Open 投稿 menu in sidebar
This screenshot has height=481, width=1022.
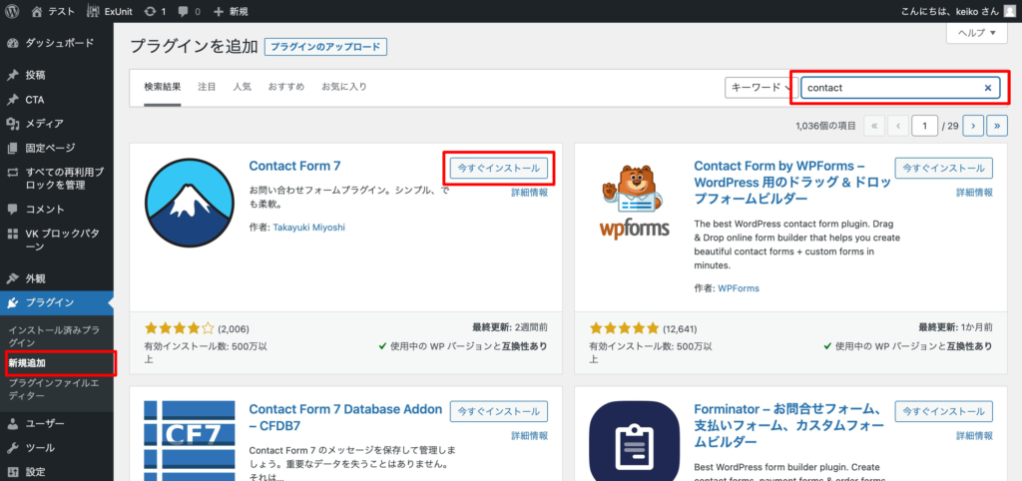point(57,75)
